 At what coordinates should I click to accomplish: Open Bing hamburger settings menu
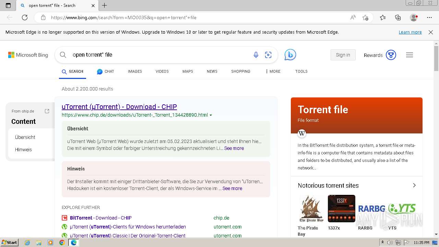[x=410, y=55]
